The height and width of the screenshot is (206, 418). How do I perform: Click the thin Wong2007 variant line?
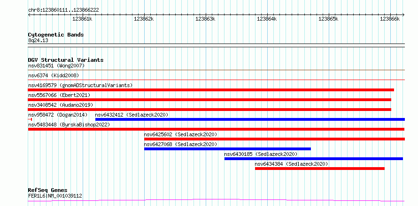point(216,70)
